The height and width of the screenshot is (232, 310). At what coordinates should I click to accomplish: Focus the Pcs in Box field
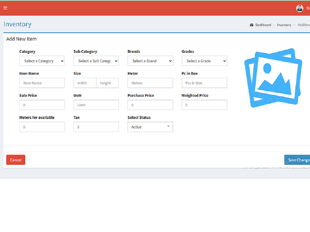[x=204, y=83]
